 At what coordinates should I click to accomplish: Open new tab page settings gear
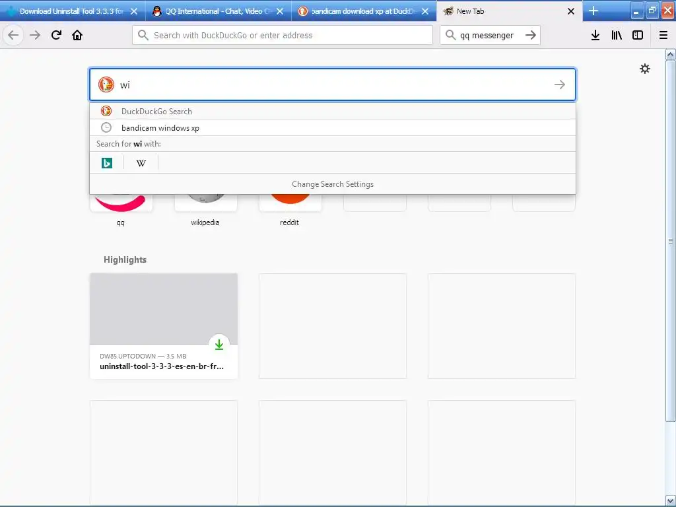(x=645, y=69)
